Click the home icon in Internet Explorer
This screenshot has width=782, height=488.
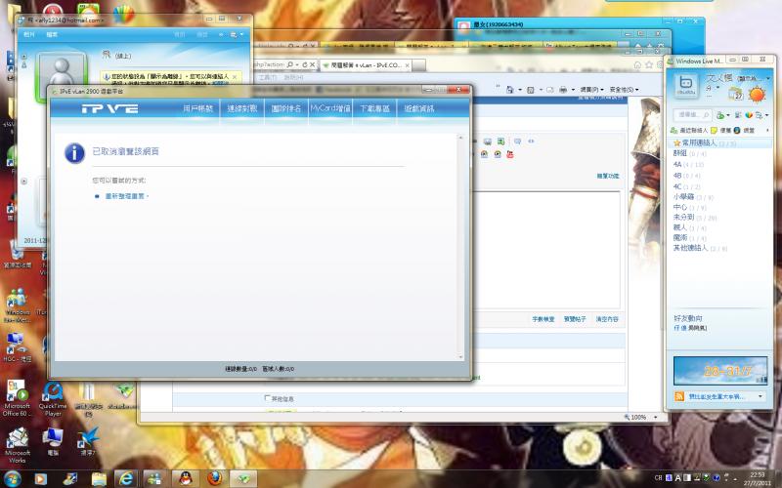coord(637,64)
